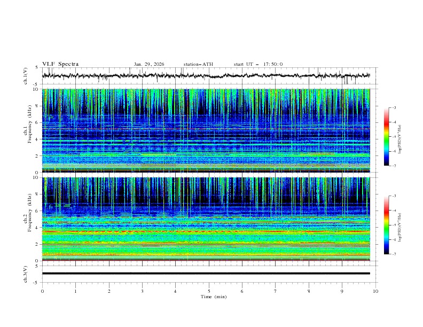423x327 pixels.
Task: Click the VLF Spectra title text
Action: pos(60,64)
